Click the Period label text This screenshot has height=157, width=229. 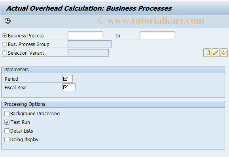(11, 79)
